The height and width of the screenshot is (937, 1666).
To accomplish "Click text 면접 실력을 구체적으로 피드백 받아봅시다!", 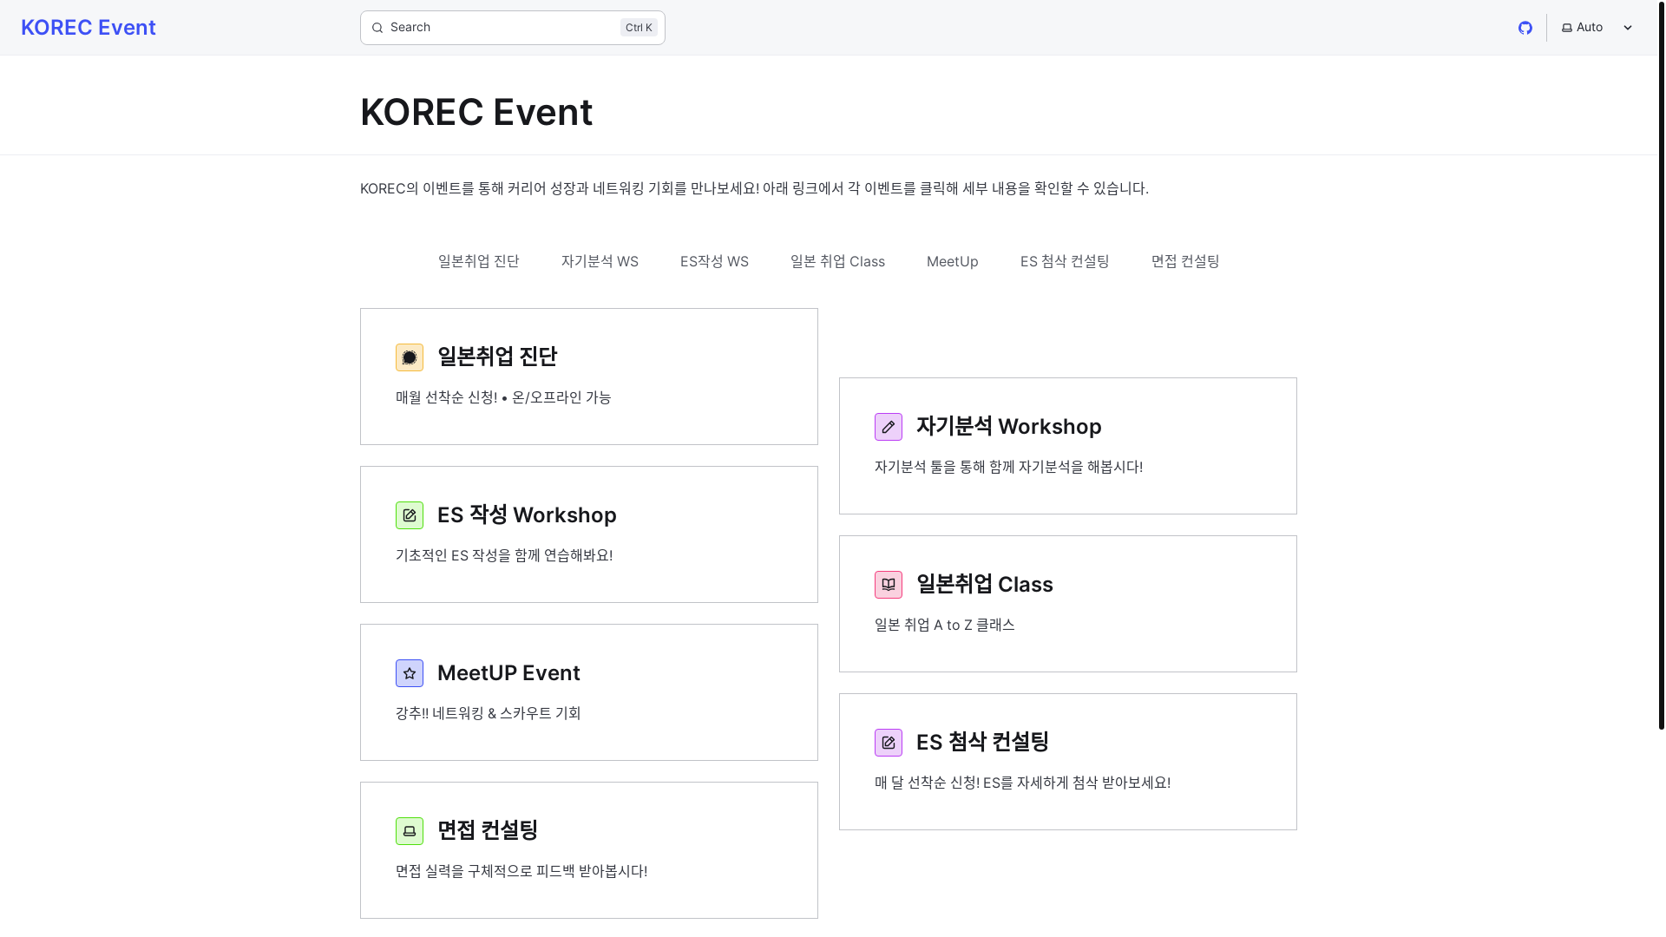I will [x=521, y=871].
